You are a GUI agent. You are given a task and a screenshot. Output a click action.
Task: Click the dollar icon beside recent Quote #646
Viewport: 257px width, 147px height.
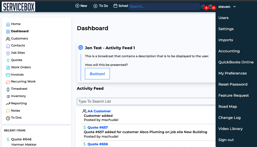click(8, 139)
